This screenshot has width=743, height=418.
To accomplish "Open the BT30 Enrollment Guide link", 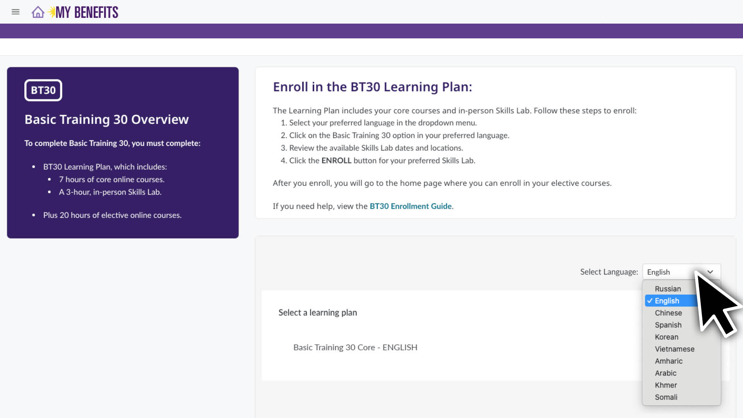I will (411, 206).
